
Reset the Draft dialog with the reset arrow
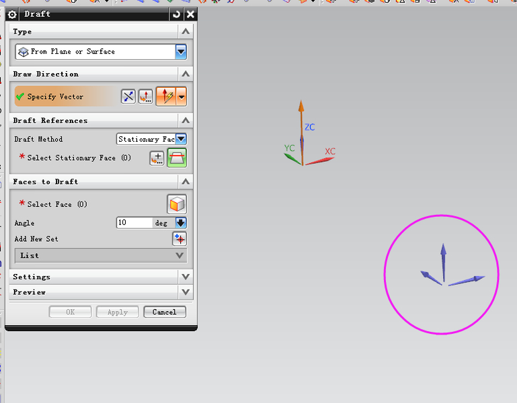[x=176, y=14]
